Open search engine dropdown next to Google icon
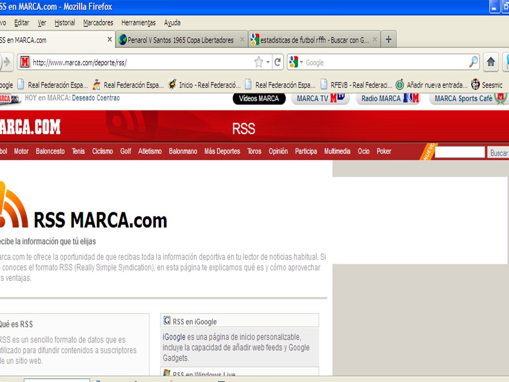 (x=301, y=62)
